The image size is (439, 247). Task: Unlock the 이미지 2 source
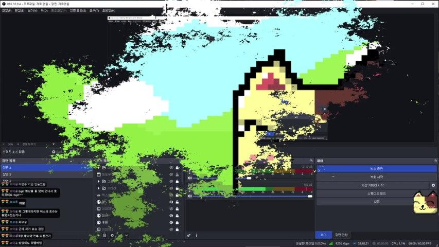click(177, 230)
